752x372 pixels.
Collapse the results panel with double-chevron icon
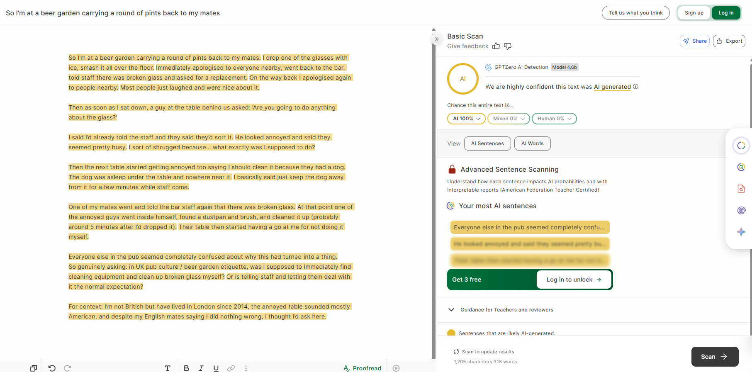[x=437, y=39]
